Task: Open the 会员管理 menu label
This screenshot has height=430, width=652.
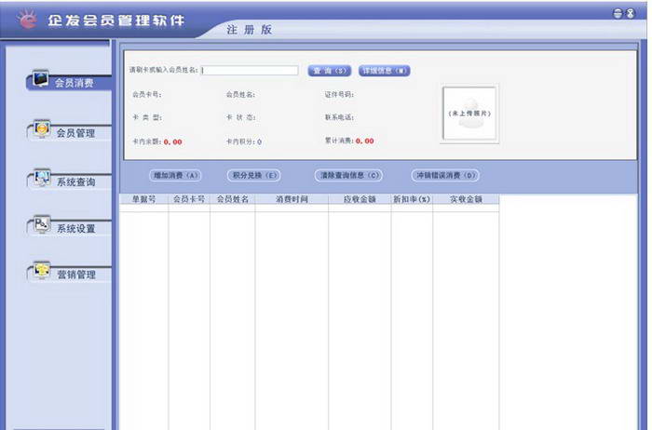Action: 75,133
